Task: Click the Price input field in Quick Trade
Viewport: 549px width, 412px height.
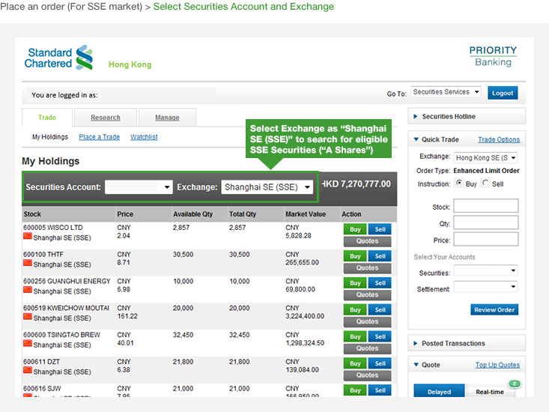Action: 485,240
